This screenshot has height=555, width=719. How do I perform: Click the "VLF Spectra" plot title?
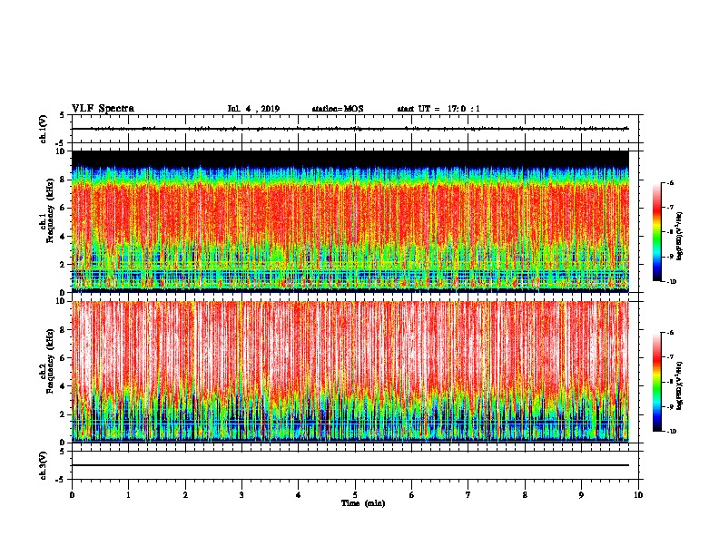tap(103, 109)
